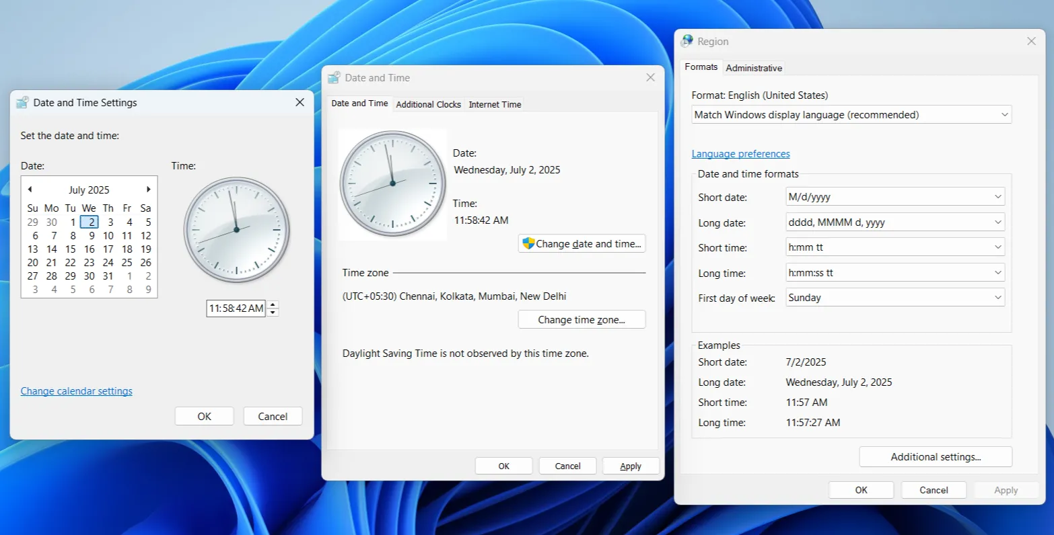Switch to the Additional Clocks tab
The width and height of the screenshot is (1054, 535).
(428, 104)
